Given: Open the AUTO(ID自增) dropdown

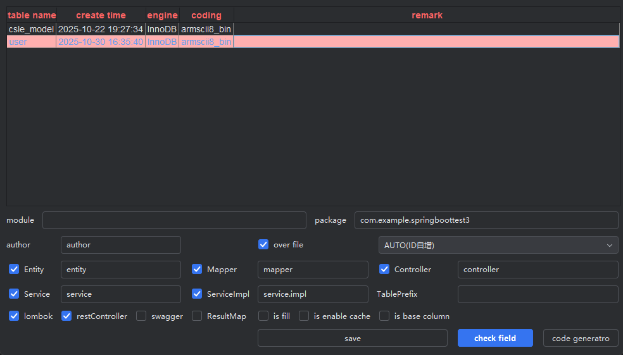Looking at the screenshot, I should coord(498,245).
